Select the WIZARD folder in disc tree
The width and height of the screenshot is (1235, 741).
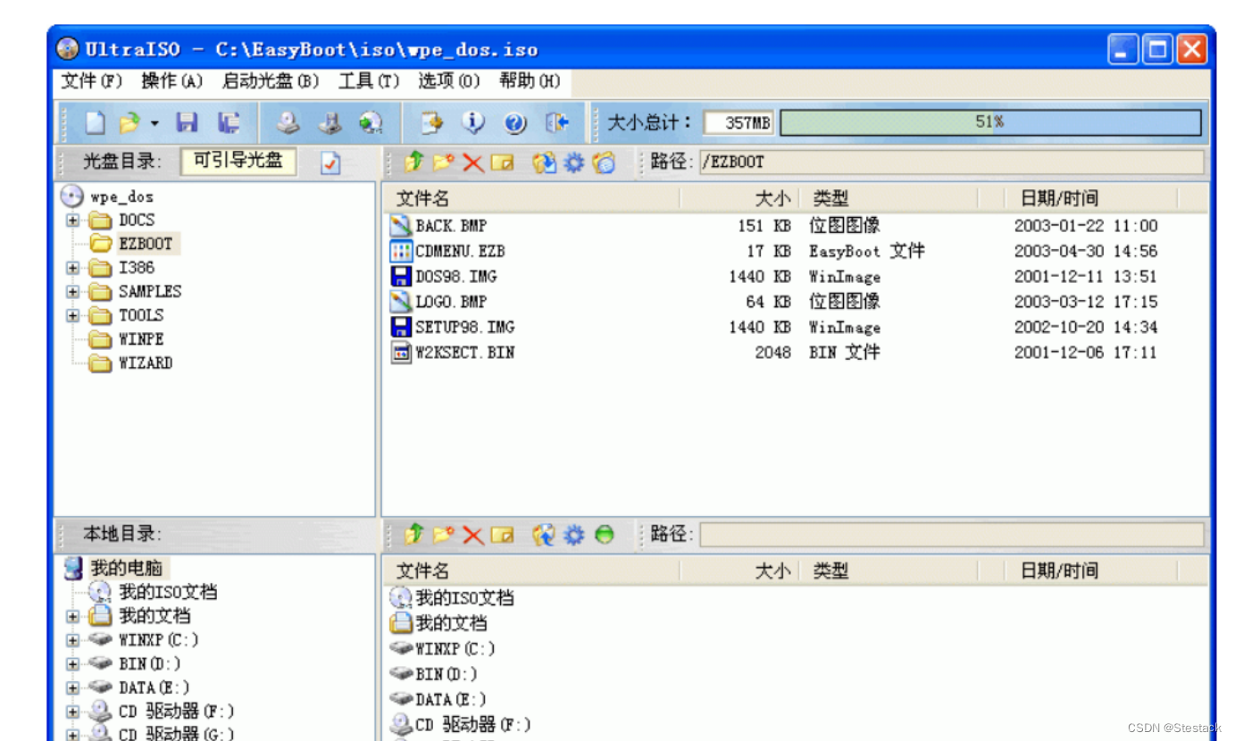(131, 363)
